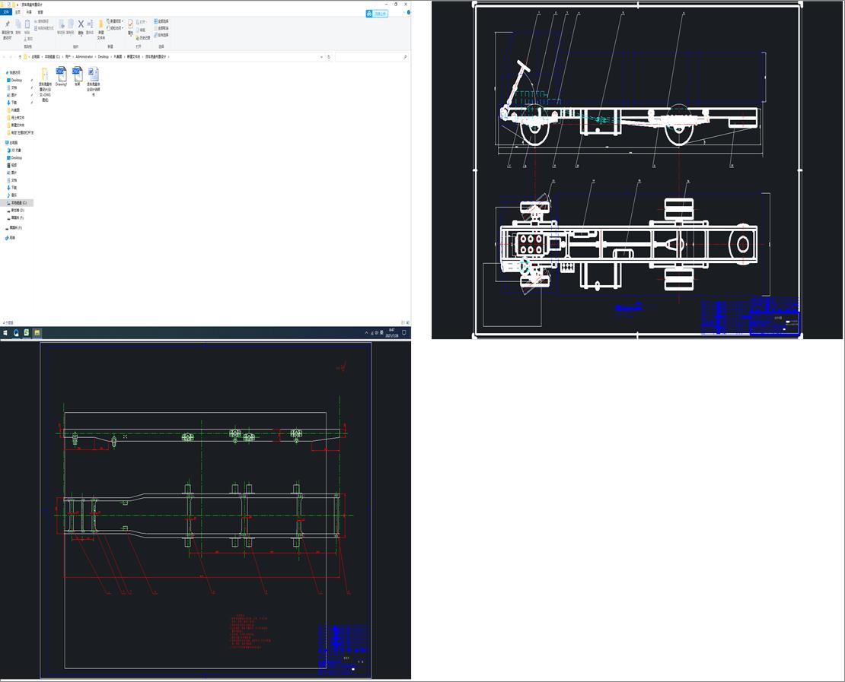The width and height of the screenshot is (845, 682).
Task: Click the taskbar clock
Action: 392,333
